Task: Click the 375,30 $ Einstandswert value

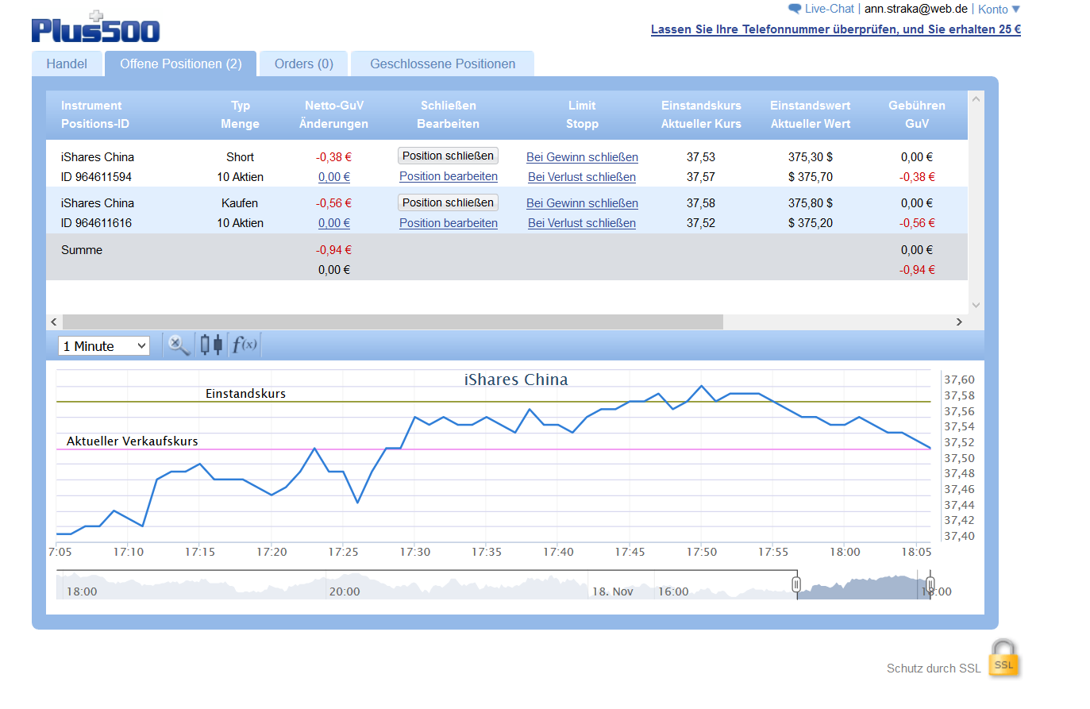Action: (811, 157)
